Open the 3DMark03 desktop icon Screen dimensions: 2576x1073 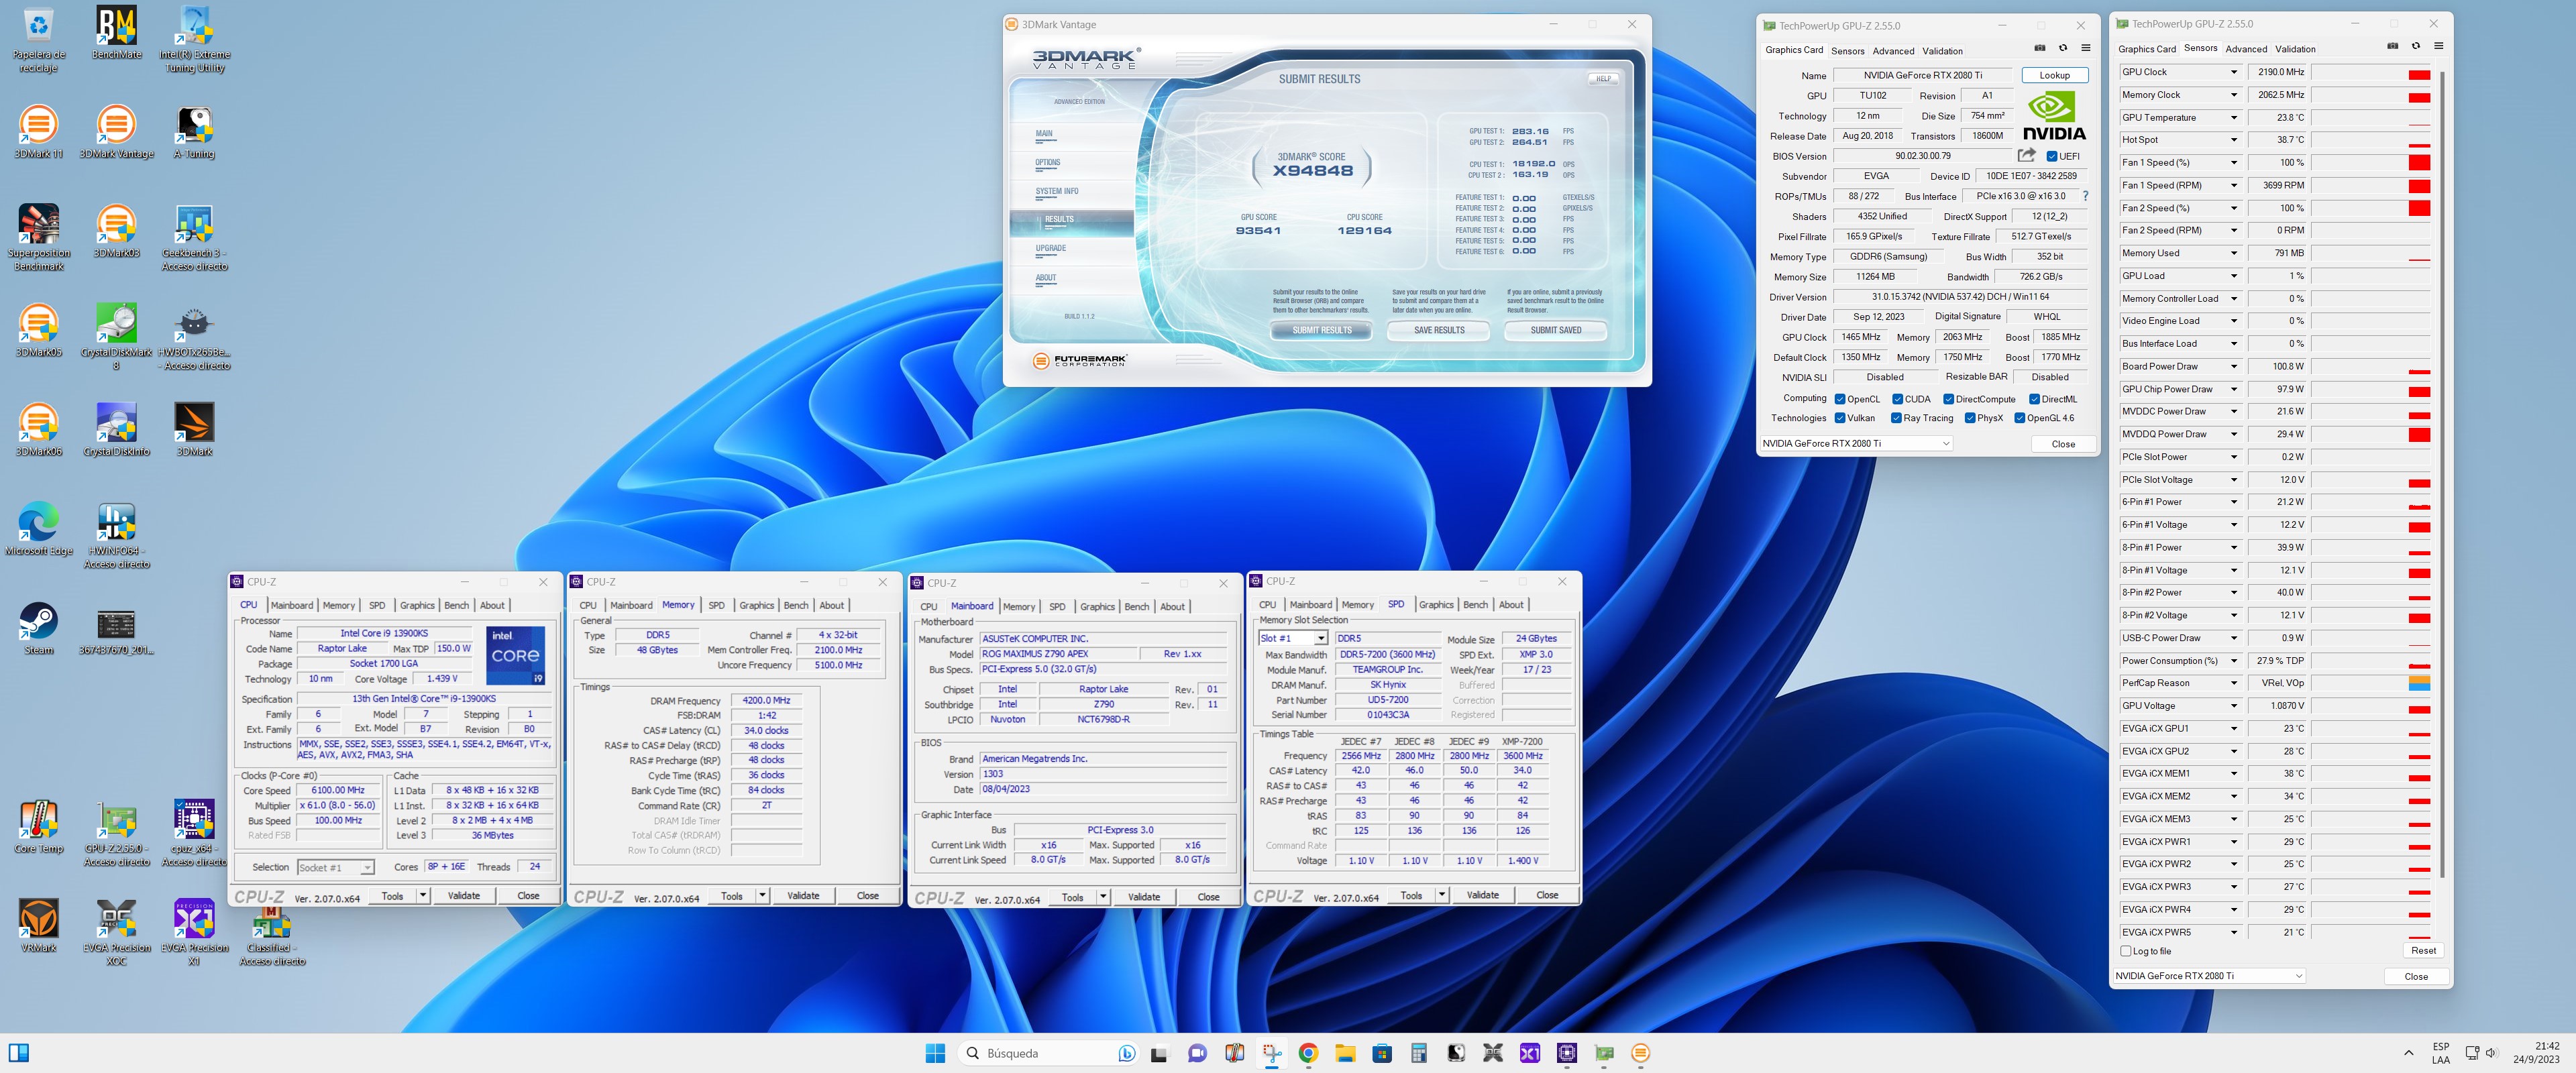click(116, 231)
